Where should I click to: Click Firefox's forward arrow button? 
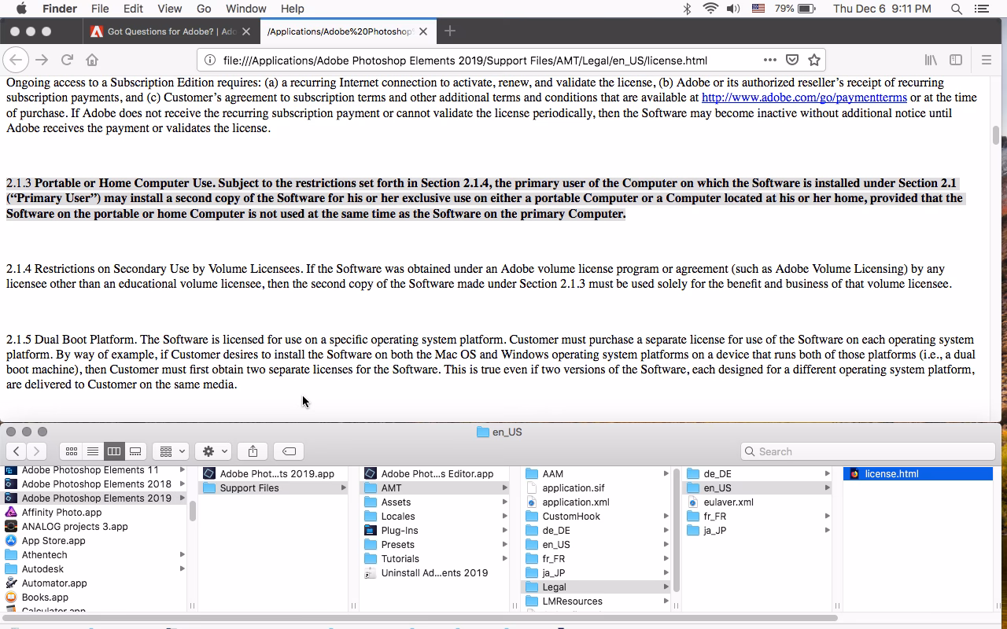tap(42, 60)
